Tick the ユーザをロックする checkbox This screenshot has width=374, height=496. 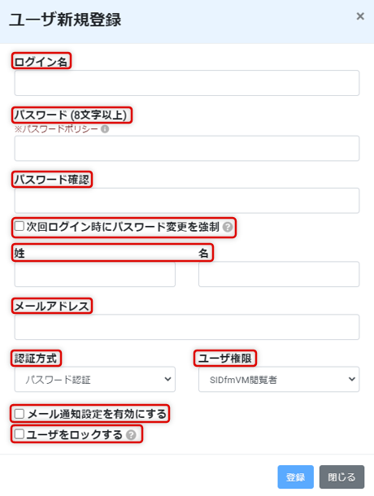point(20,434)
